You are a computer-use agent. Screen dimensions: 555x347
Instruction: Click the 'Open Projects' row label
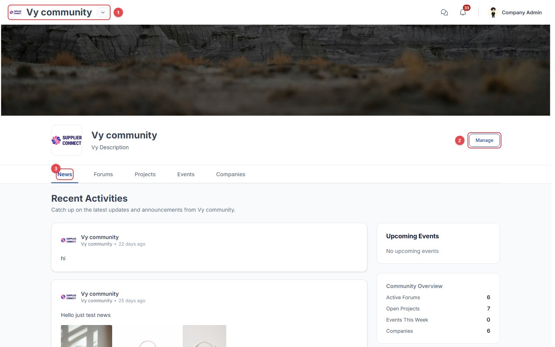[x=403, y=308]
